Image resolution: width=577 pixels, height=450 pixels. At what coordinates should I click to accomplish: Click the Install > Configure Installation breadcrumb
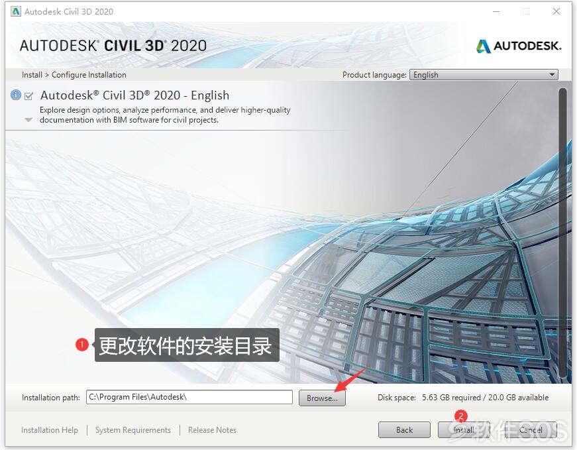pos(74,75)
